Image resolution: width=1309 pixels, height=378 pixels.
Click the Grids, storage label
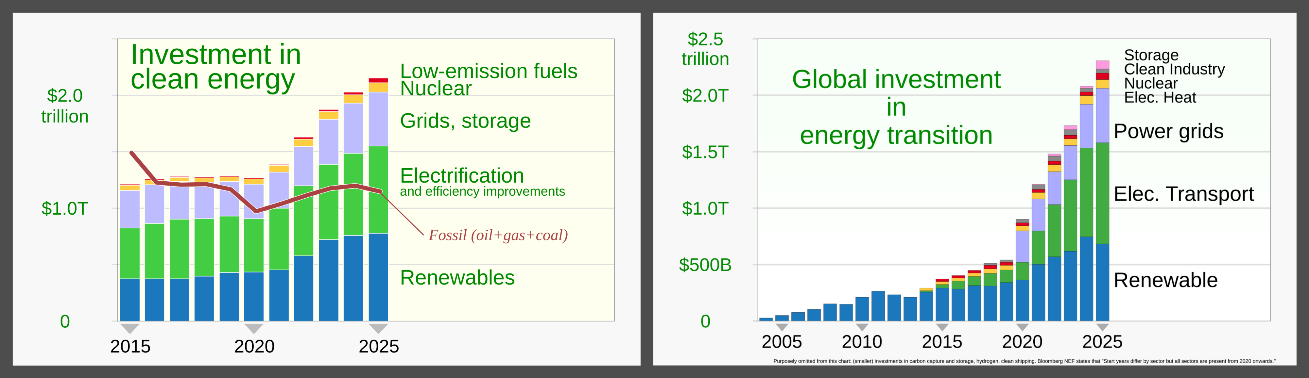click(x=465, y=121)
